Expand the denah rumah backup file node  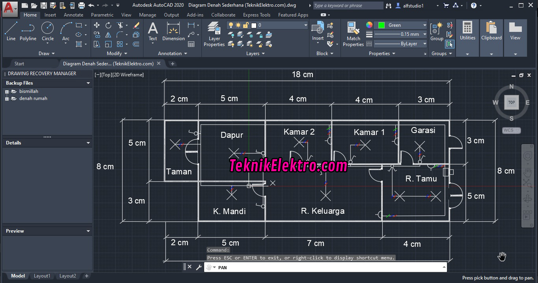7,99
